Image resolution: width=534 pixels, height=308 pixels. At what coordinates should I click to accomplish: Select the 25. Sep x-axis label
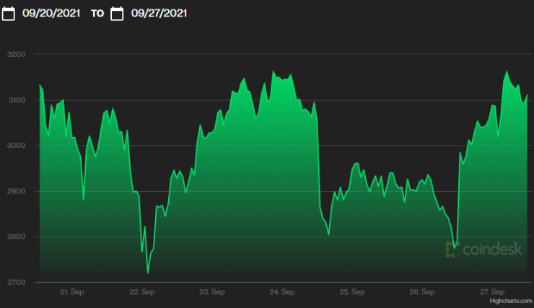pyautogui.click(x=351, y=292)
